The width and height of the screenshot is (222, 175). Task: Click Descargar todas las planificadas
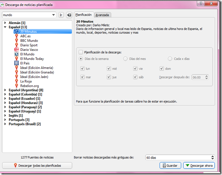coord(37,166)
